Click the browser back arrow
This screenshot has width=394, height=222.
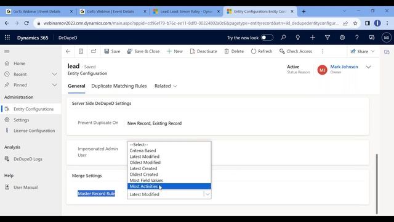pyautogui.click(x=7, y=23)
